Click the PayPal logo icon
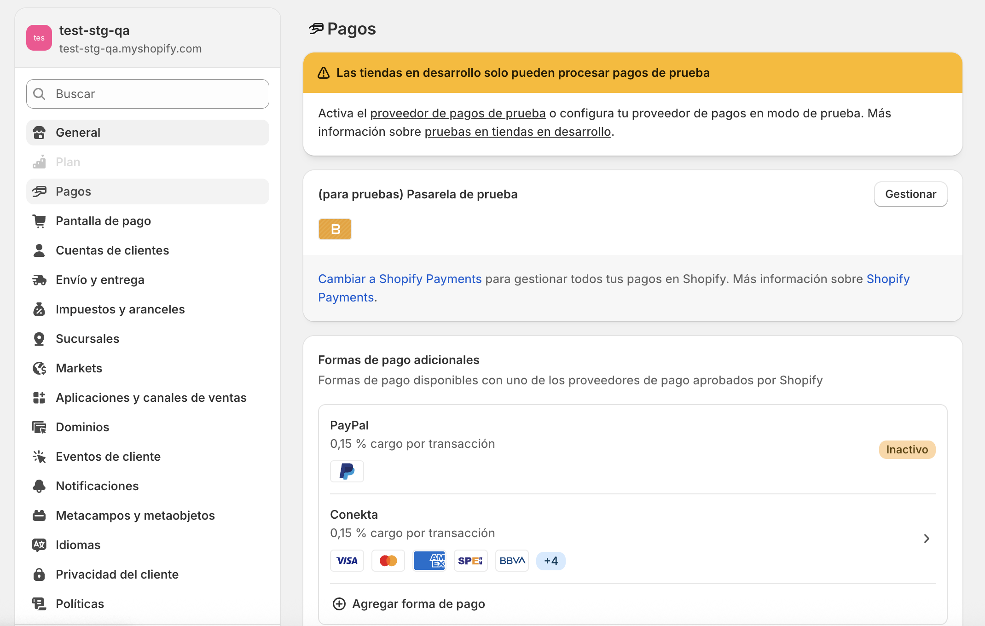The image size is (985, 626). 347,471
